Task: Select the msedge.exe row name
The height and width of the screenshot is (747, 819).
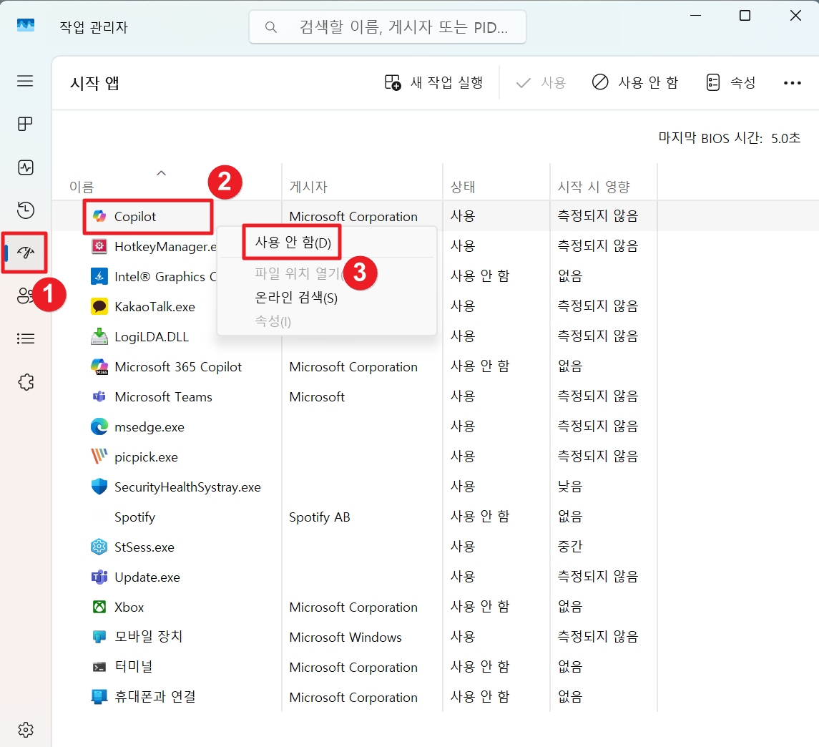Action: [x=149, y=426]
